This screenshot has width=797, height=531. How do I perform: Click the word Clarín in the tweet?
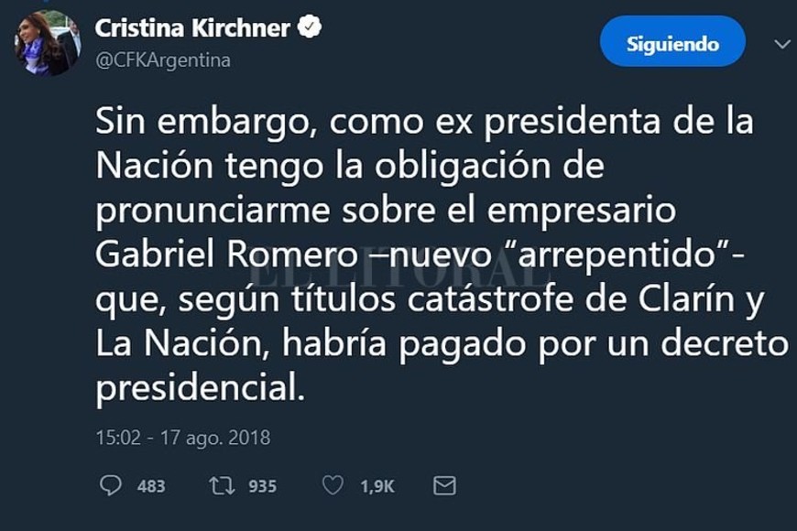pos(698,299)
